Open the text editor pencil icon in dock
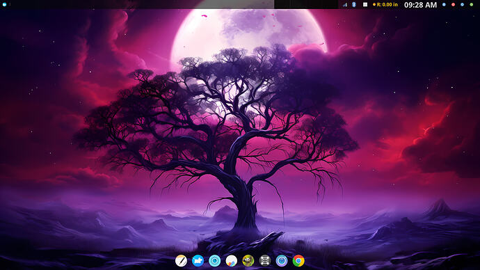480x270 pixels. tap(181, 261)
